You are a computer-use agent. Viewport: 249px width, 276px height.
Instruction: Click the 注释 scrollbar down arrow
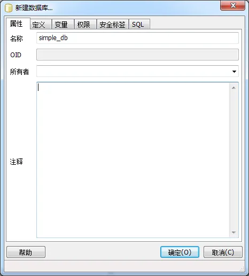pyautogui.click(x=234, y=233)
